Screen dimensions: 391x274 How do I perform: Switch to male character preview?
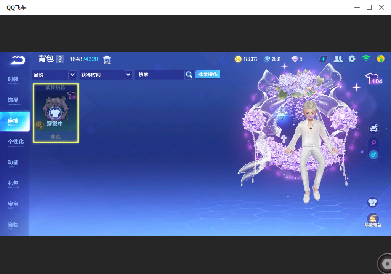pyautogui.click(x=373, y=155)
